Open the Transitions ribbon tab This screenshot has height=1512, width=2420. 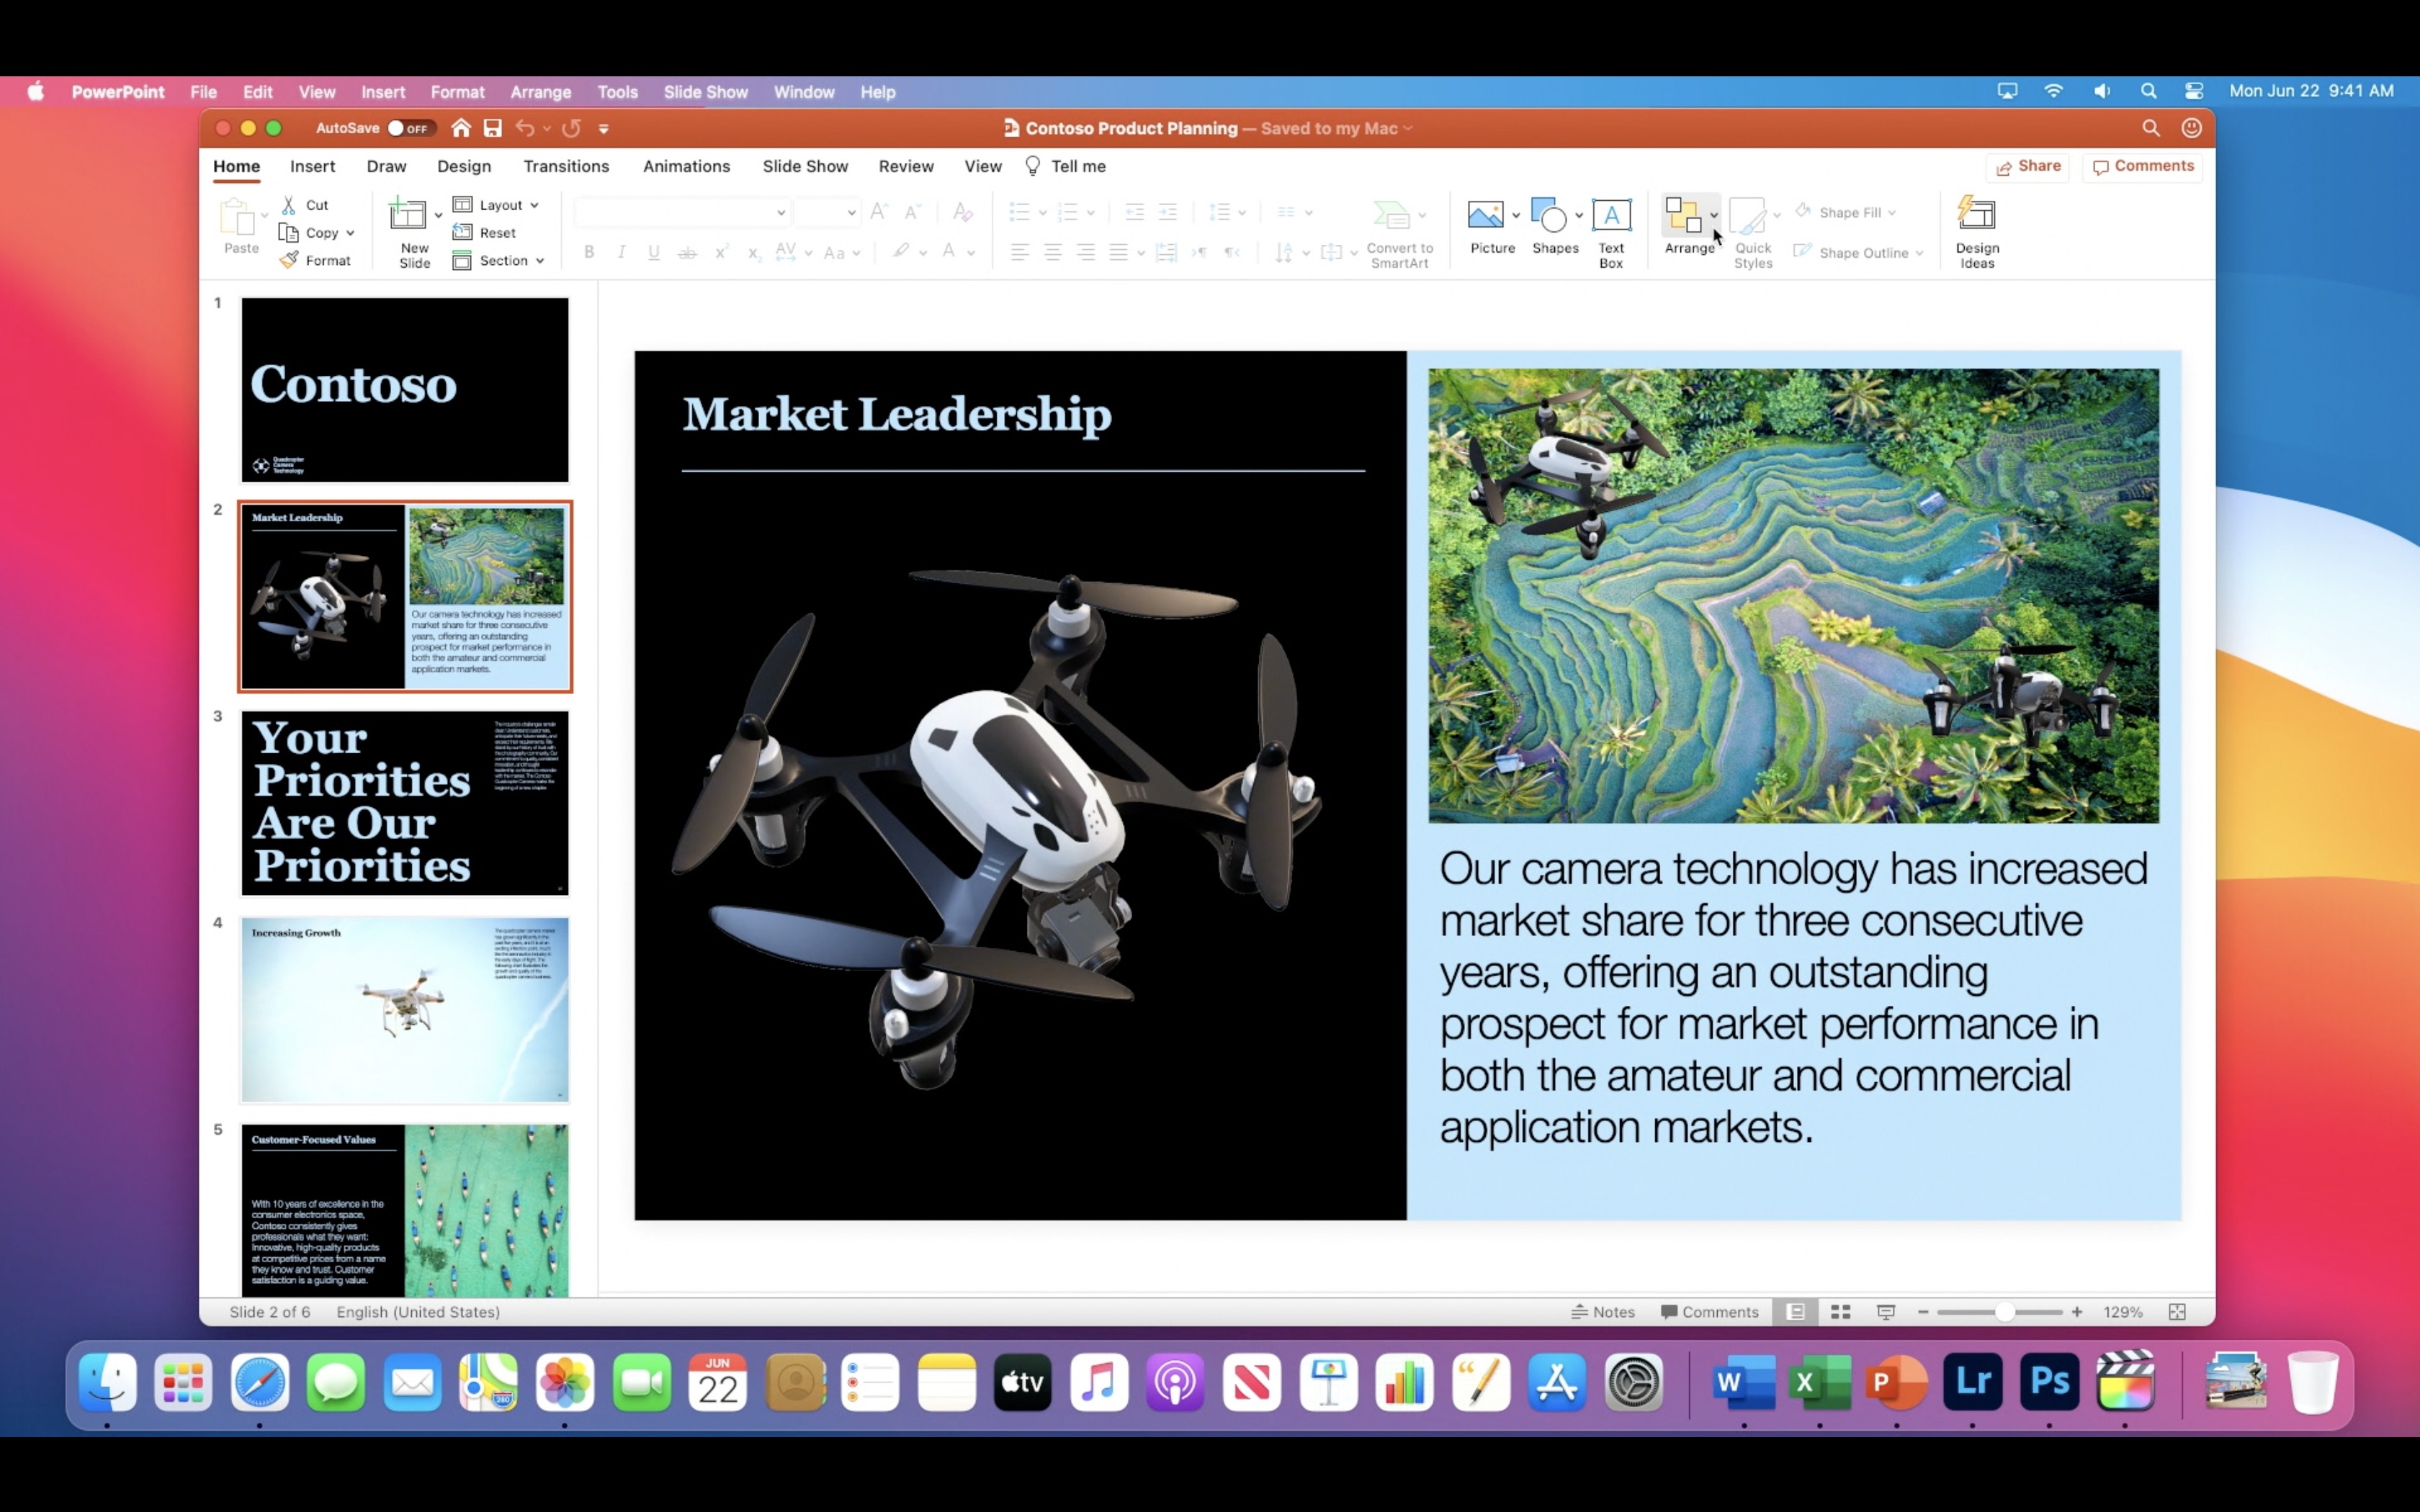566,166
